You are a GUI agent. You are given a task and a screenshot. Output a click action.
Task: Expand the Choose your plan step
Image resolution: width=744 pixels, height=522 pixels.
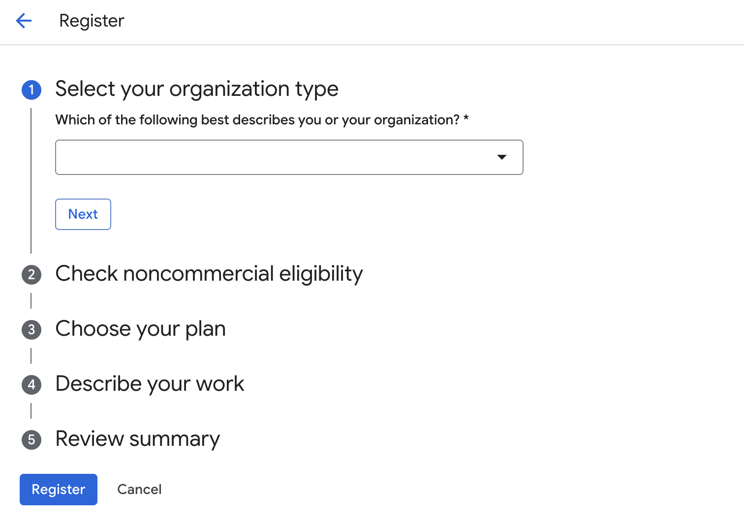141,329
